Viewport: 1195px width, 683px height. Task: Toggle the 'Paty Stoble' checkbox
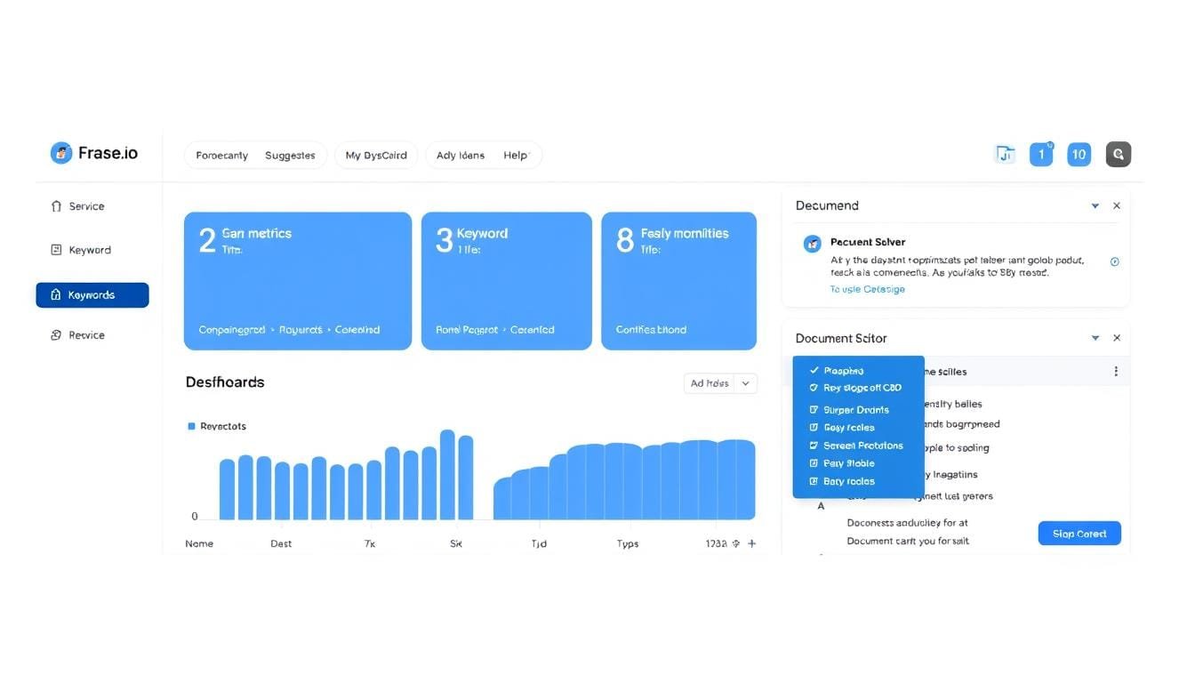pyautogui.click(x=814, y=463)
